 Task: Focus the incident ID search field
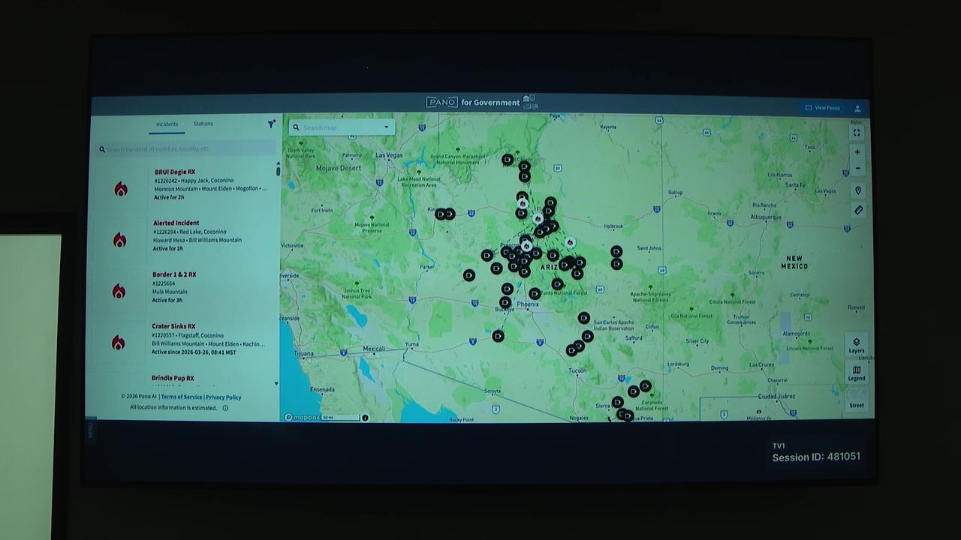coord(188,149)
